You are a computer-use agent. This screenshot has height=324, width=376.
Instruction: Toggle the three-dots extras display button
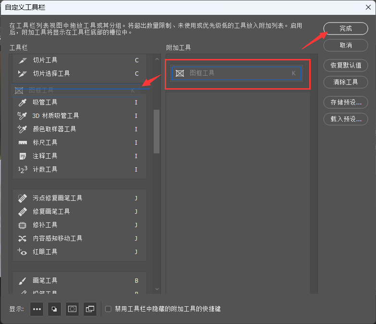(36, 309)
